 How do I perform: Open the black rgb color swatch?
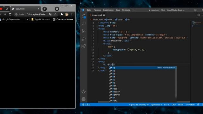[x=128, y=49]
